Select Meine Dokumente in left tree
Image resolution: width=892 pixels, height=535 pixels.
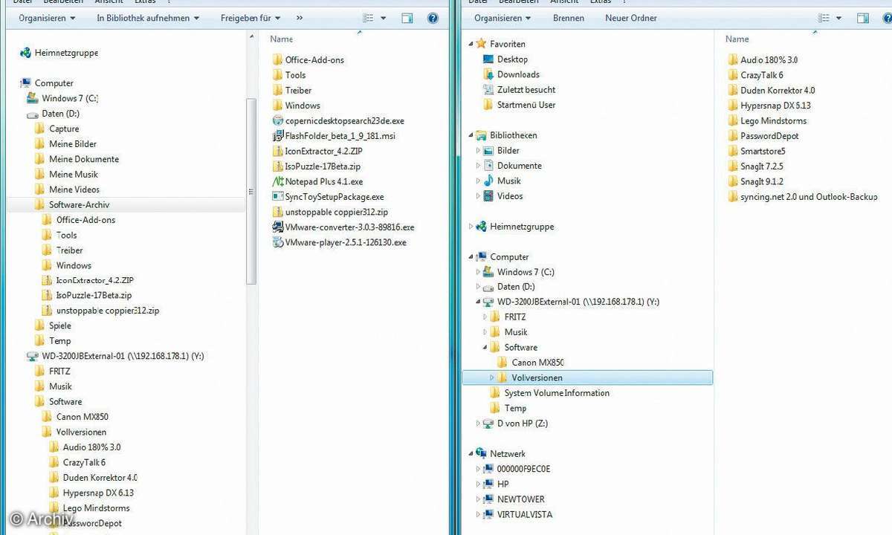tap(77, 159)
